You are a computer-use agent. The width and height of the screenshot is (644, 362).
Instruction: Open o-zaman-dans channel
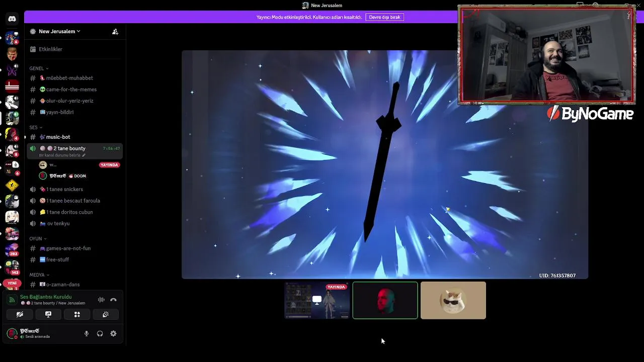click(74, 285)
